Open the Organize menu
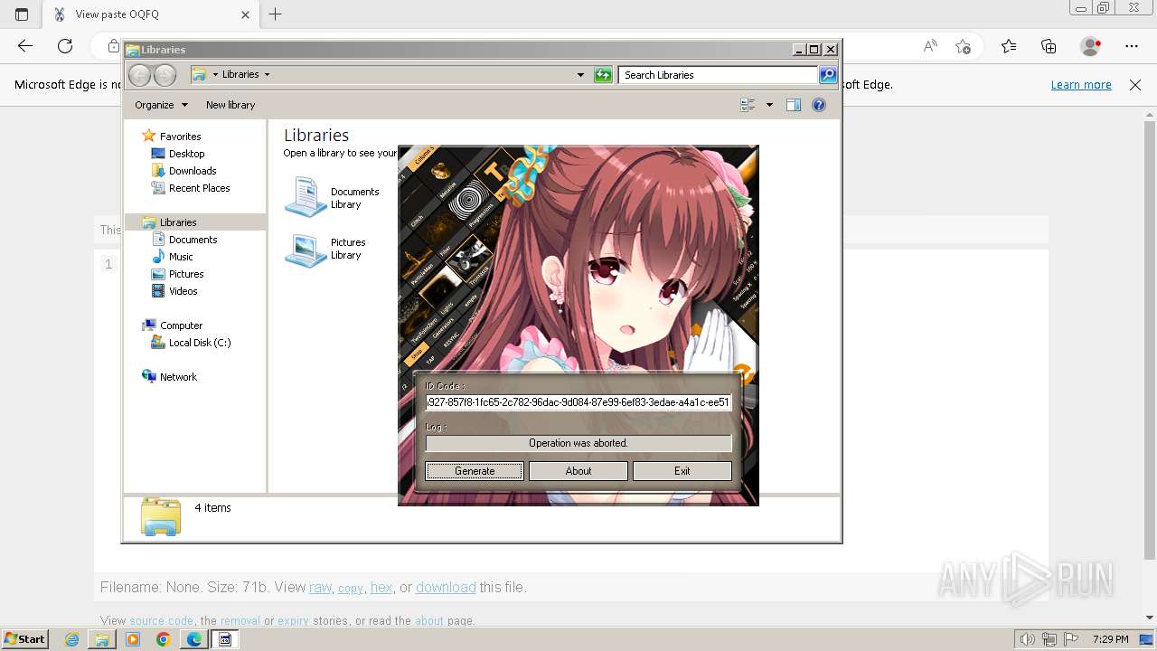Image resolution: width=1157 pixels, height=651 pixels. [161, 105]
